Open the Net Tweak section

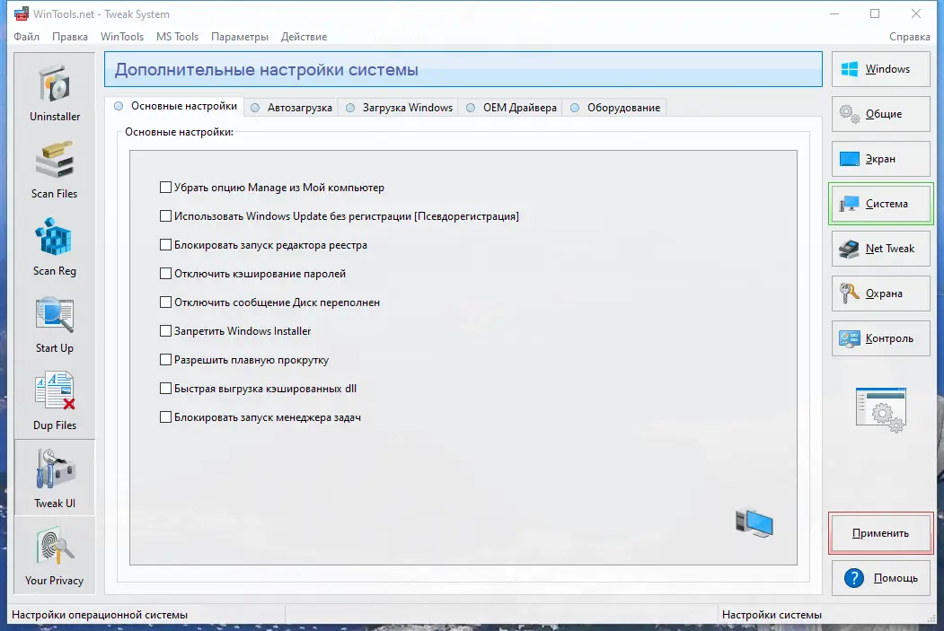[881, 249]
